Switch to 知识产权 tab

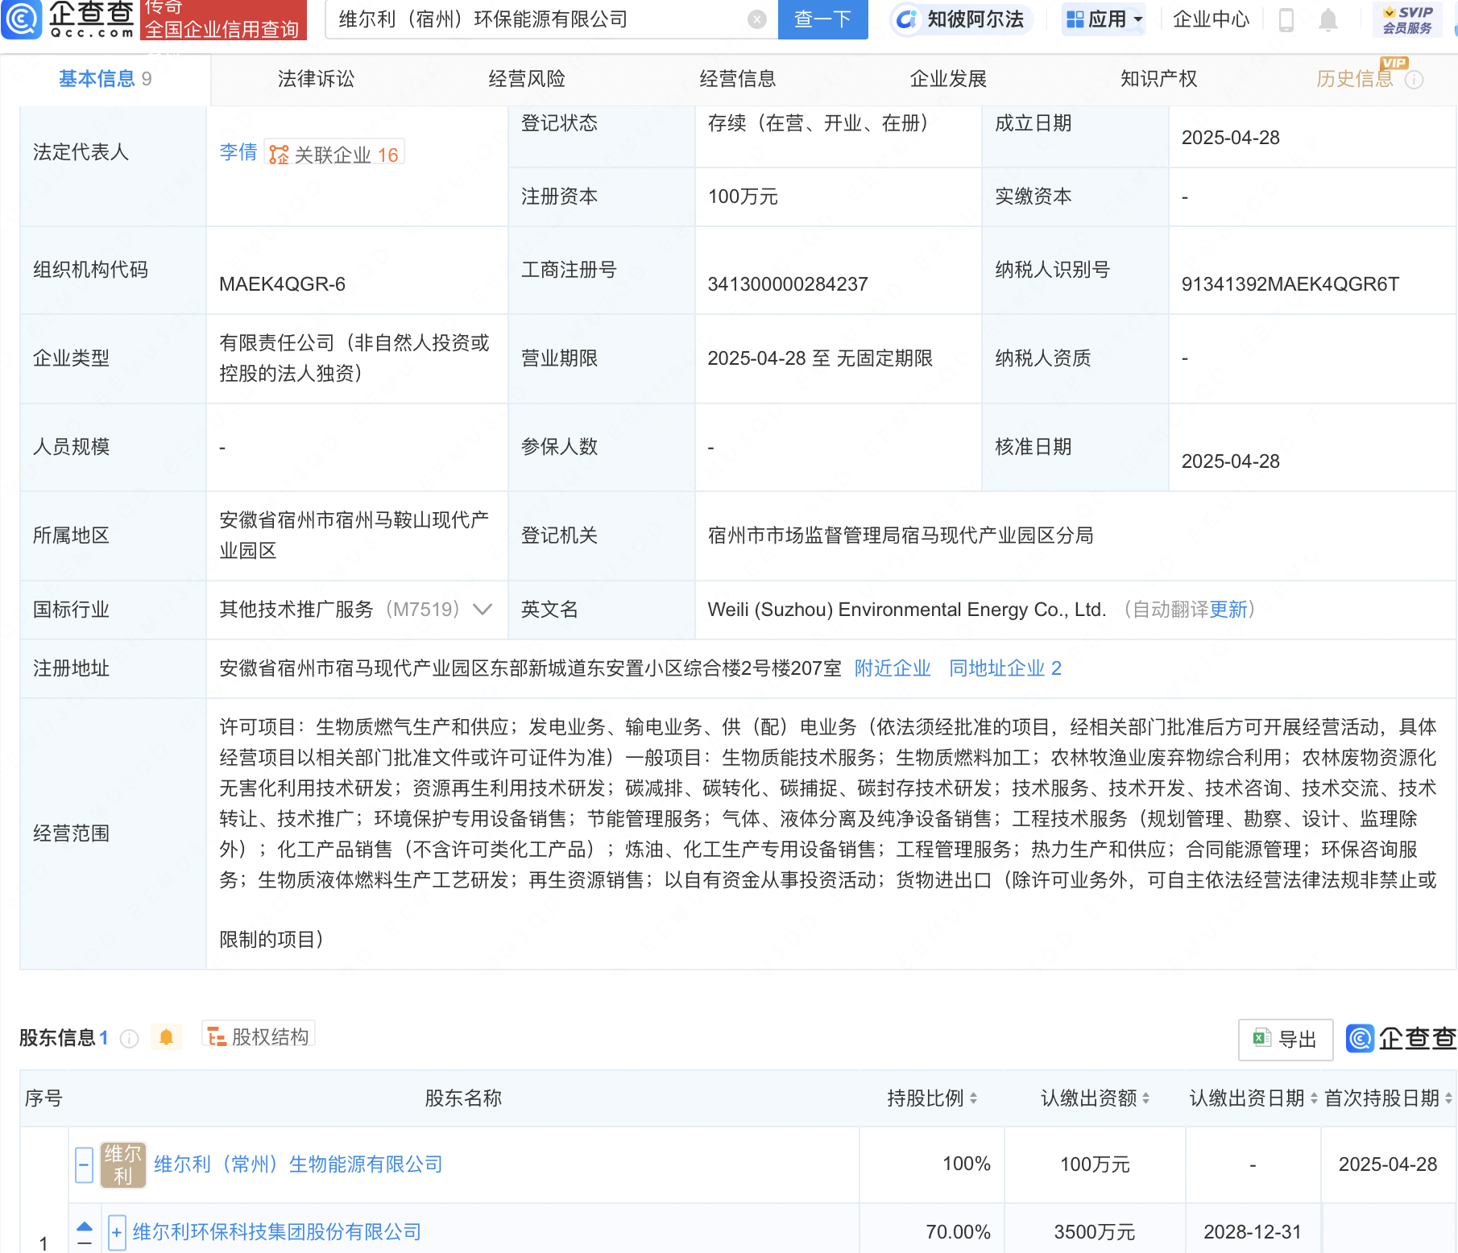(x=1158, y=79)
